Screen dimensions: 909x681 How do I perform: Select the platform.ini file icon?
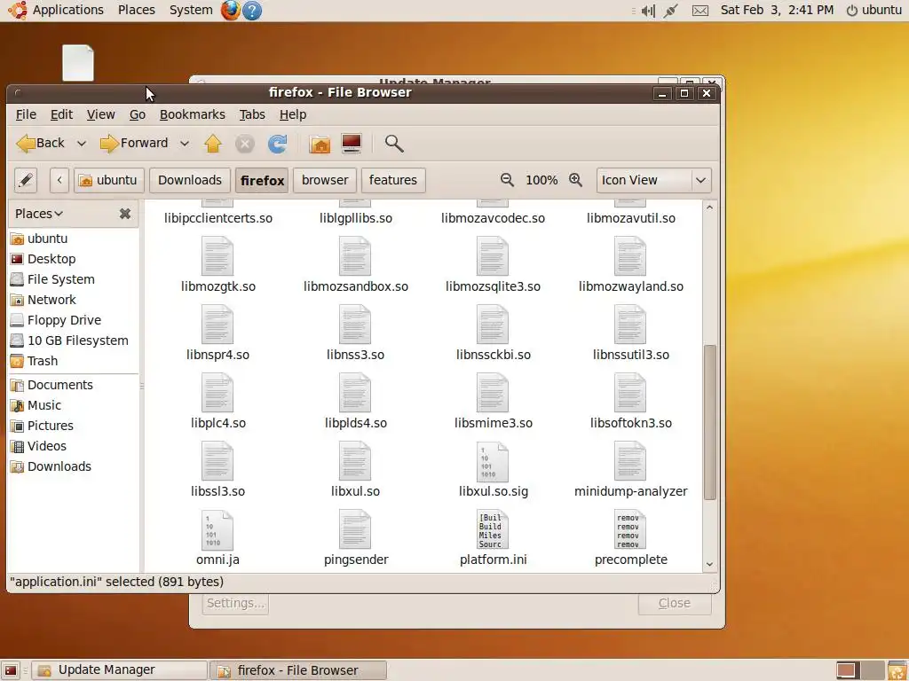[x=492, y=530]
